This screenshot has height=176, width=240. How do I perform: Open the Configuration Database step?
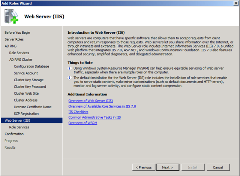31,66
